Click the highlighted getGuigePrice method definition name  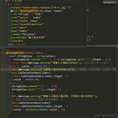(15, 53)
